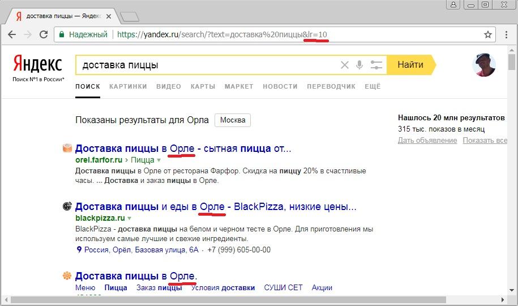Clear the search query with the X icon
The image size is (518, 306).
[345, 65]
